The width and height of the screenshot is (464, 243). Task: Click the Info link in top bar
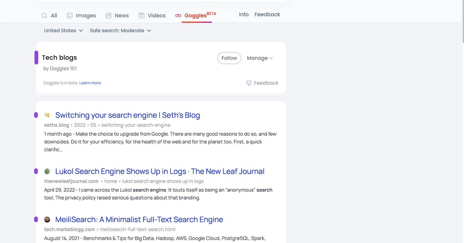(x=244, y=14)
